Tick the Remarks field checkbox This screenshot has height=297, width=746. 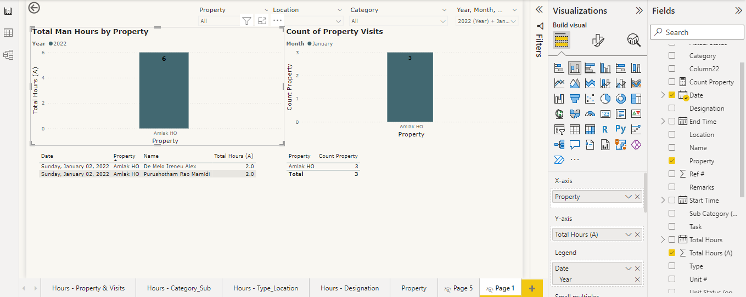click(672, 187)
